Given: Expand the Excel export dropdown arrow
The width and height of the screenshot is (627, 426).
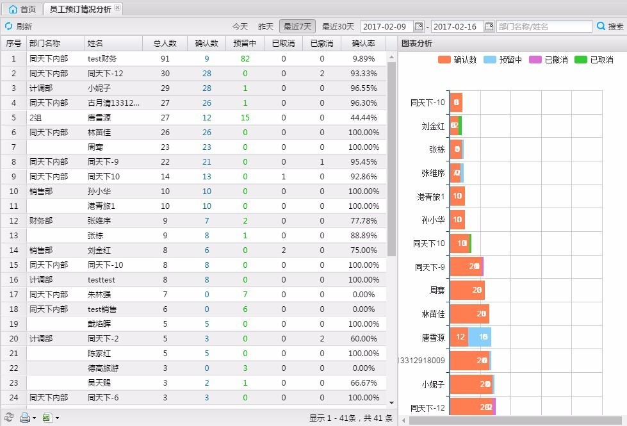Looking at the screenshot, I should pos(57,418).
